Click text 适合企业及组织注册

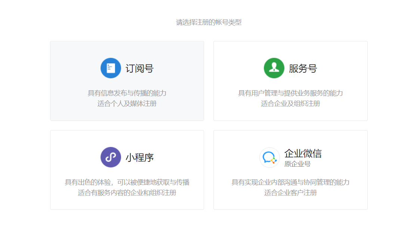pyautogui.click(x=290, y=104)
